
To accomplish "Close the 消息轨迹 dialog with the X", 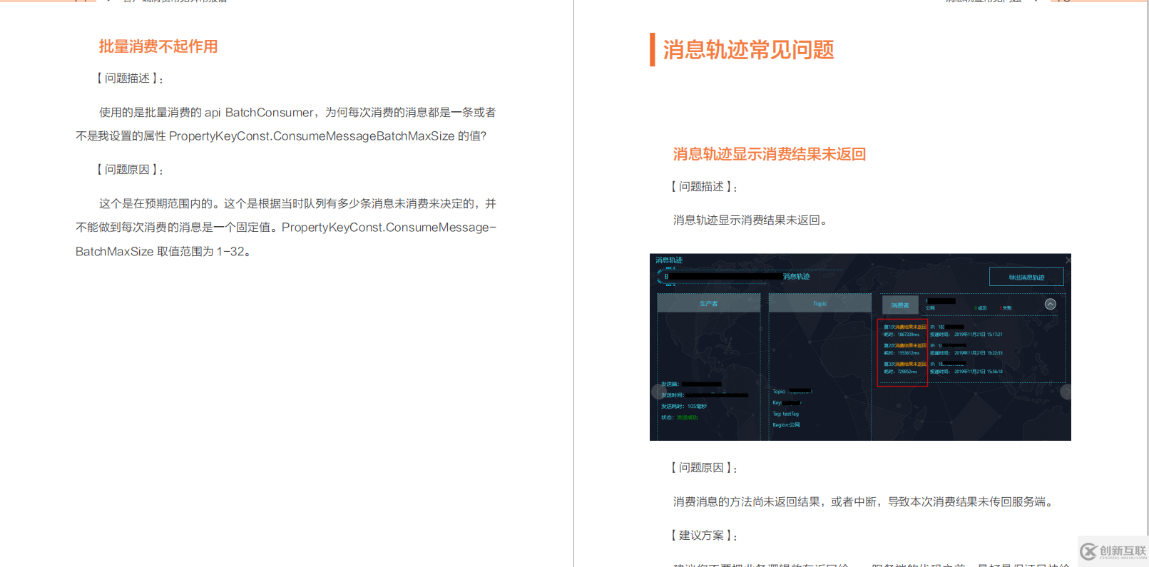I will click(x=1067, y=260).
